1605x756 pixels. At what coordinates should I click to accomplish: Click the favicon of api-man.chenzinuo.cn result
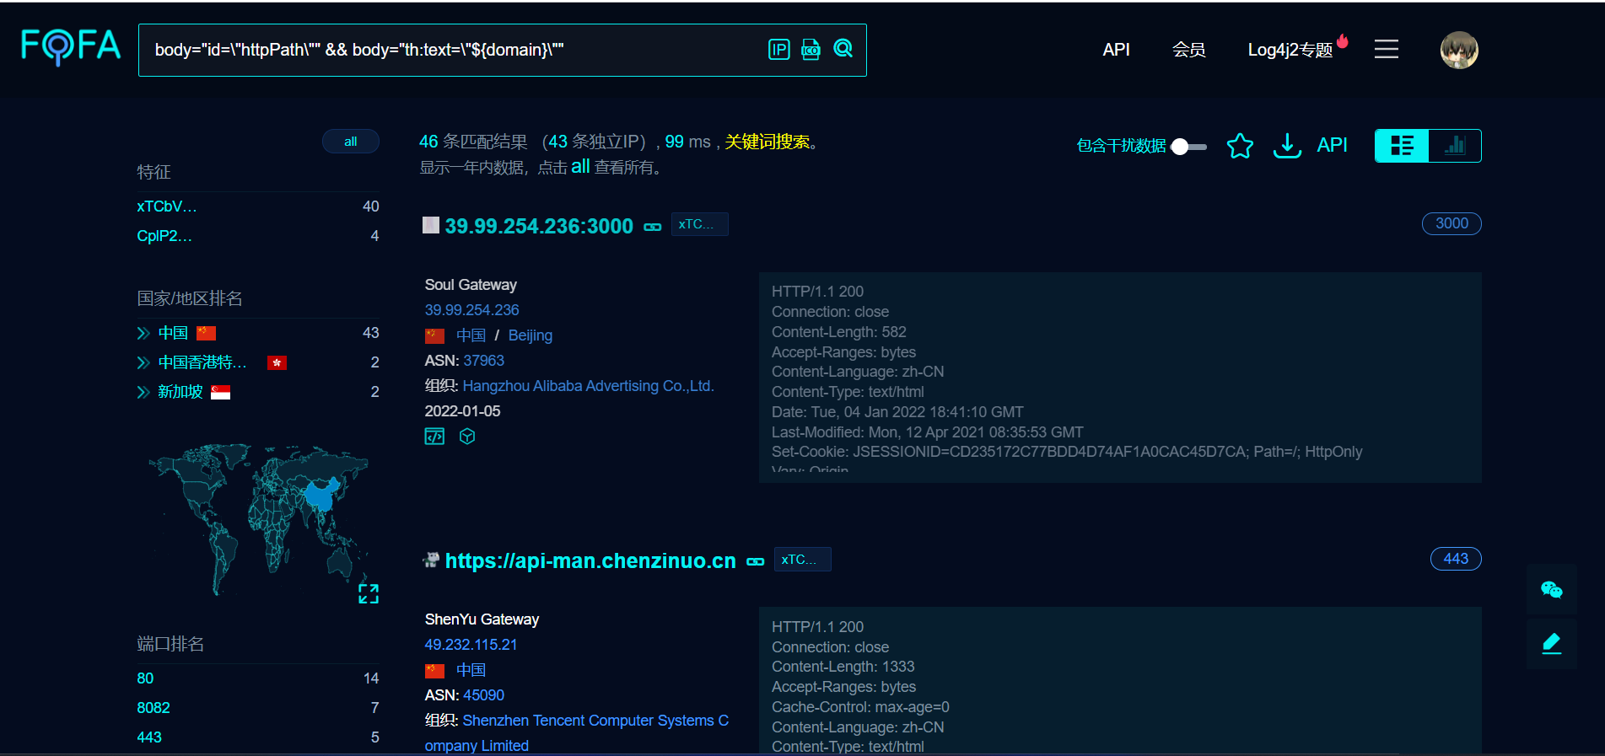click(431, 560)
